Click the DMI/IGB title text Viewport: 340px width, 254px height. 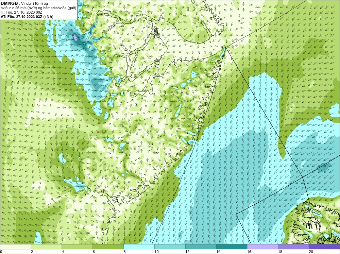[x=9, y=3]
